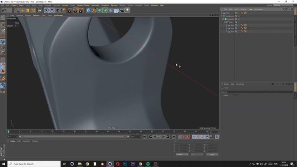Click Make Editable icon in left palette

pyautogui.click(x=3, y=18)
